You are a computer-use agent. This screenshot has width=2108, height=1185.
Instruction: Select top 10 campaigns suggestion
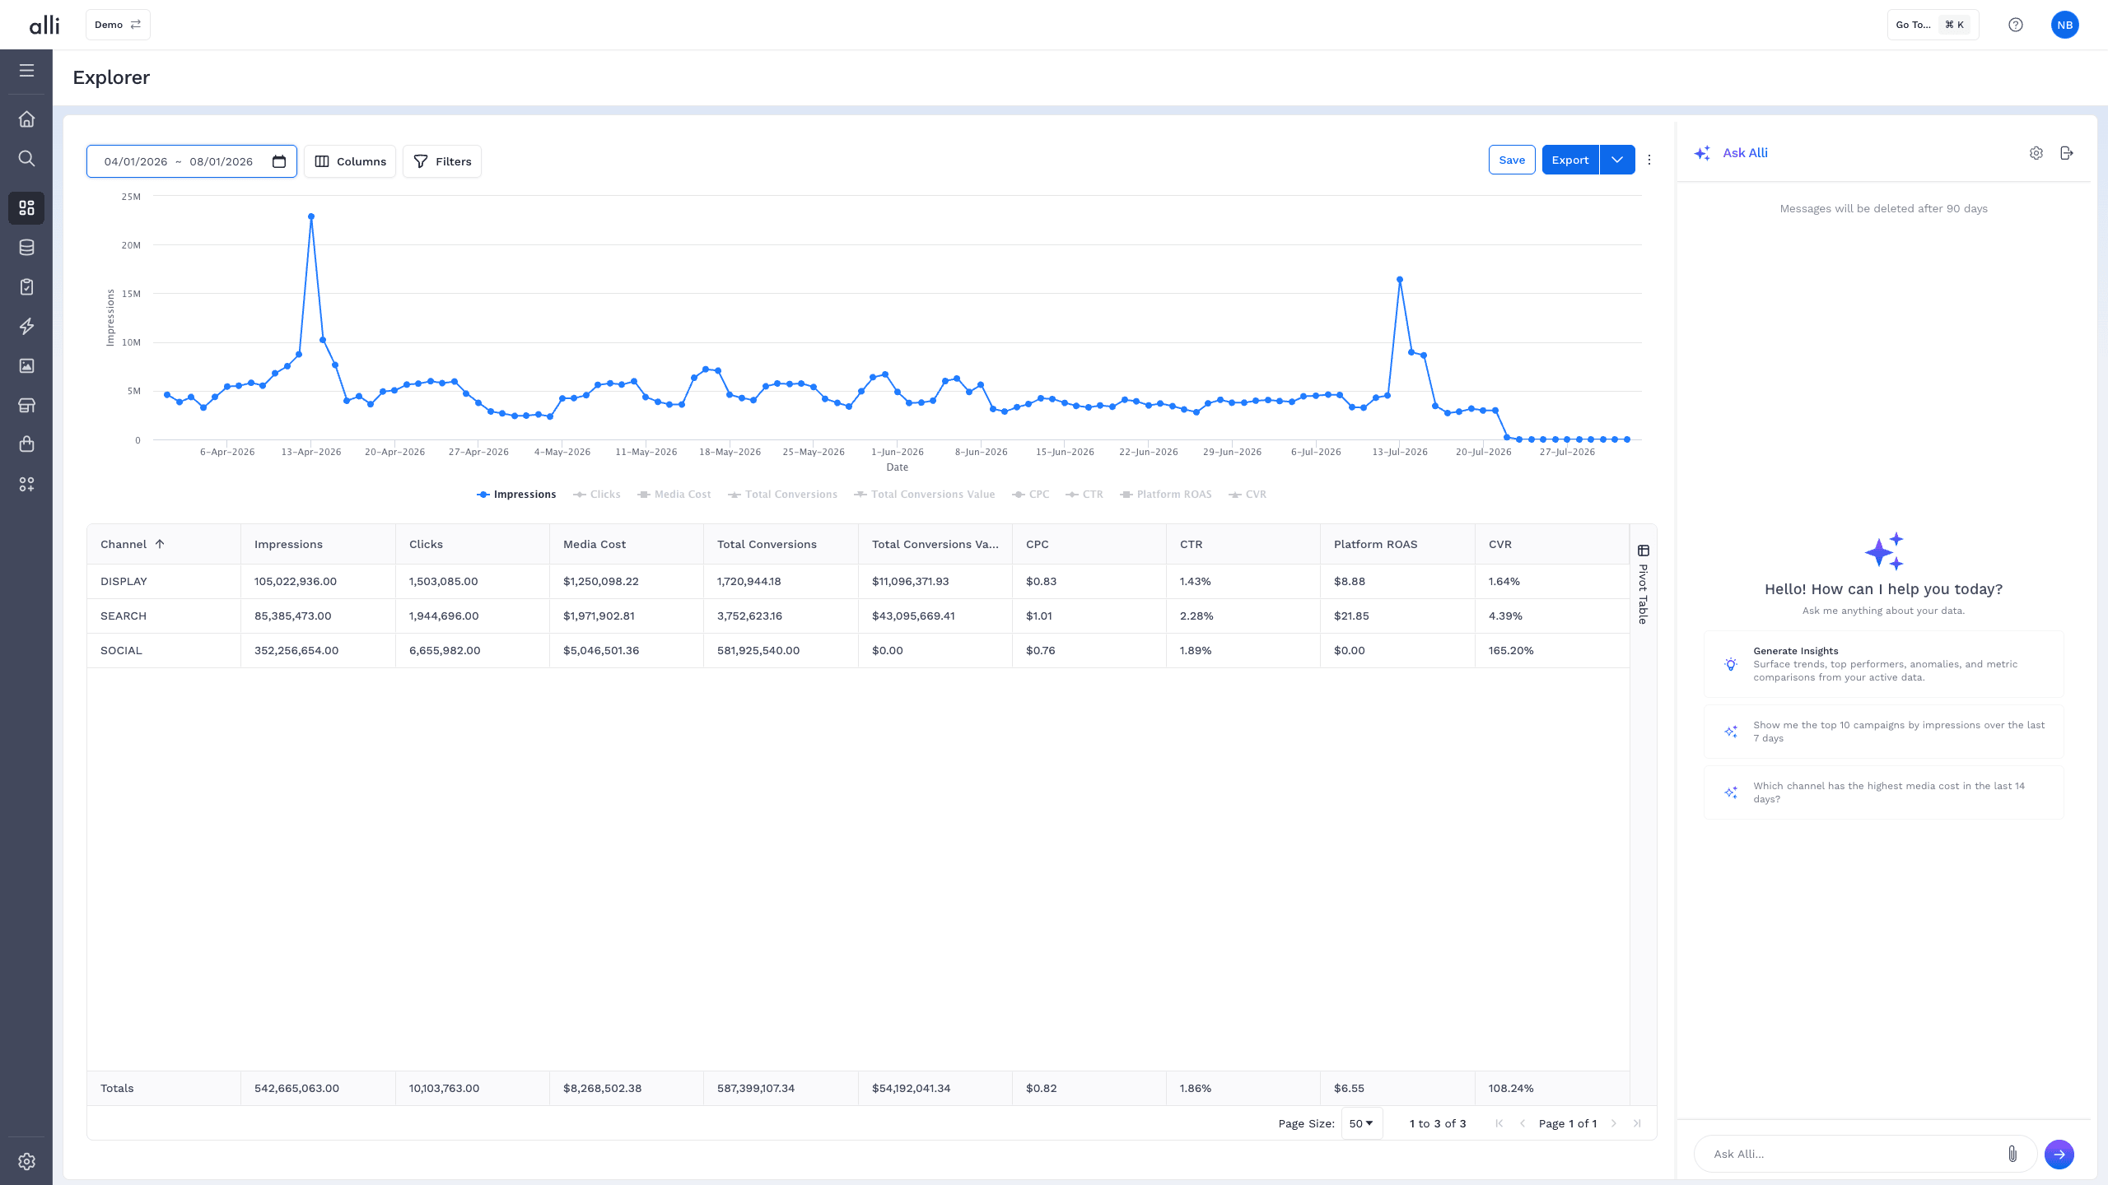(1883, 732)
